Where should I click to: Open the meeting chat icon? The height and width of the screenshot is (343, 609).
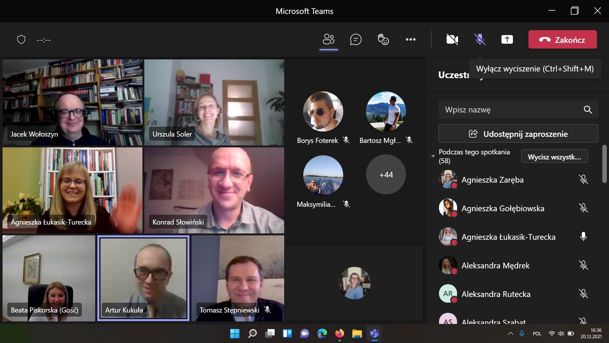pyautogui.click(x=356, y=39)
